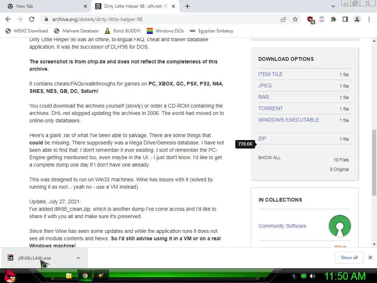This screenshot has width=377, height=283.
Task: Open the file explorer taskbar icon
Action: pos(69,276)
